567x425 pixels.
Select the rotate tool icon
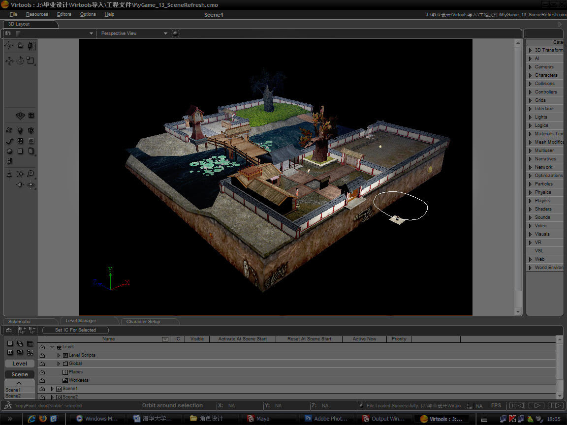point(20,61)
